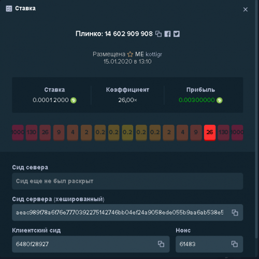Click the bet list icon beside Ставка
Viewport: 259px width, 259px height.
[9, 8]
